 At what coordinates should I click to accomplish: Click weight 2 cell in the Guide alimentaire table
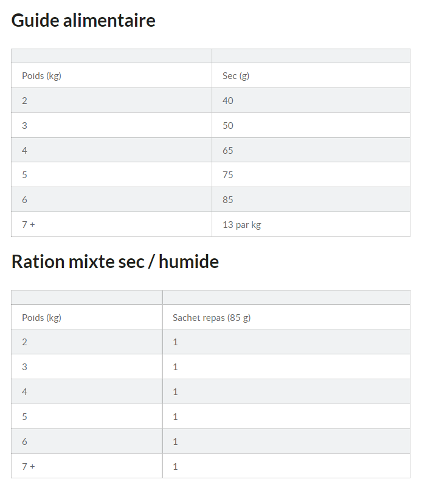click(24, 101)
